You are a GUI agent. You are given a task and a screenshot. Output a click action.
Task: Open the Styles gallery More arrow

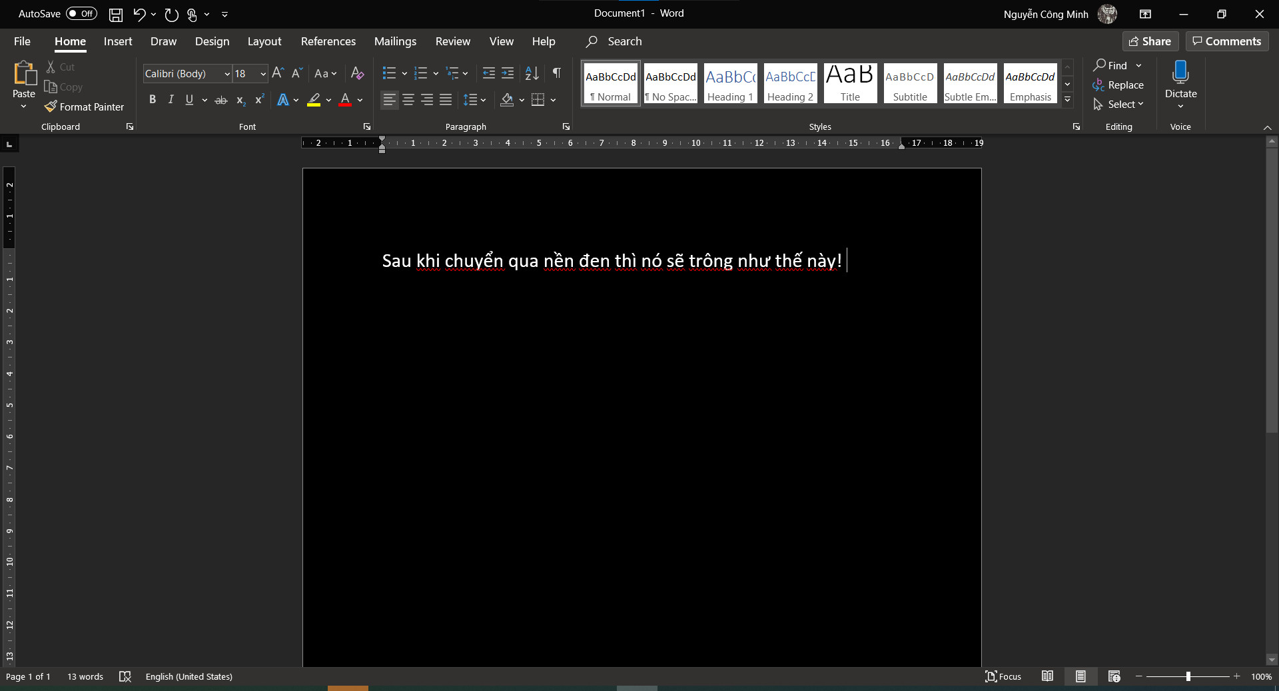[x=1067, y=99]
